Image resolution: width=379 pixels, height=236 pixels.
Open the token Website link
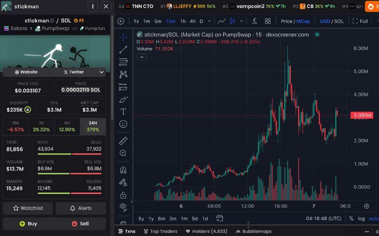[26, 72]
